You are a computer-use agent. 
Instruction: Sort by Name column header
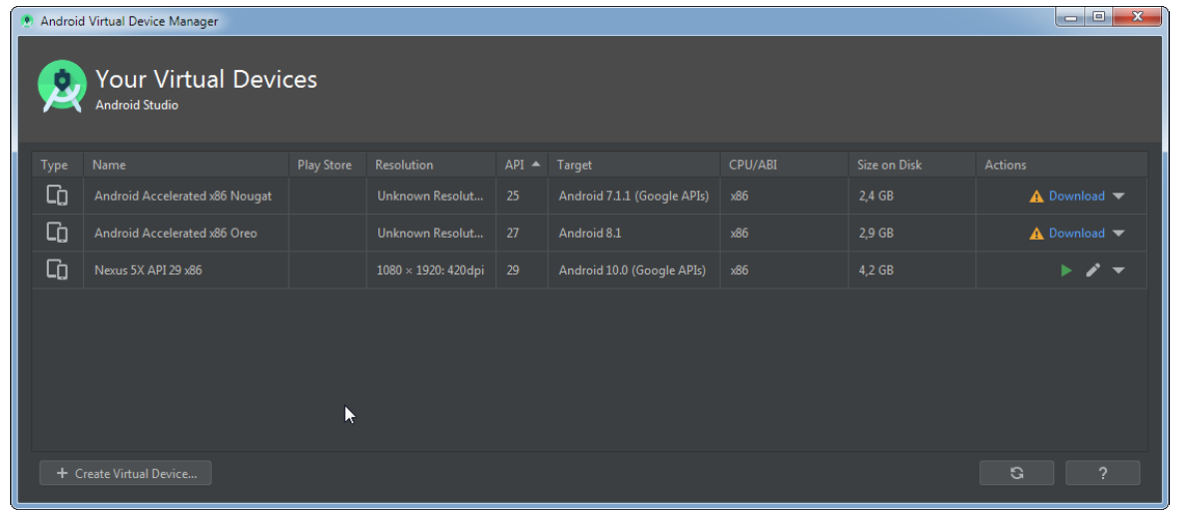(186, 165)
